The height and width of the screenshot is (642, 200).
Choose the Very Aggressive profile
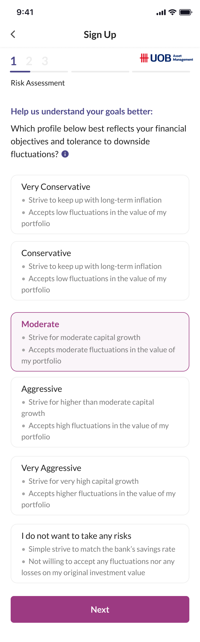tap(100, 486)
